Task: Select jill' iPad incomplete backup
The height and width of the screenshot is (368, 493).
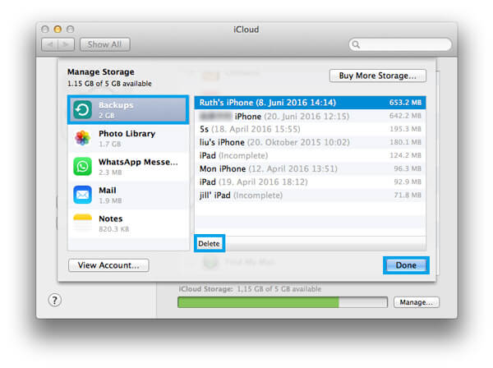Action: pos(310,195)
